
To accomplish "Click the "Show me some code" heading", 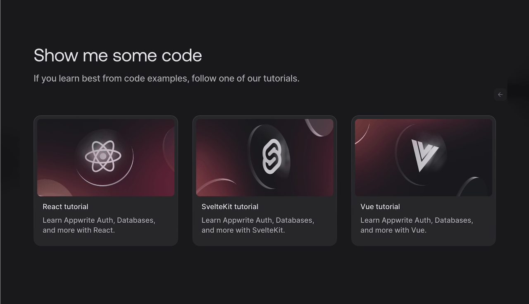I will click(x=118, y=55).
